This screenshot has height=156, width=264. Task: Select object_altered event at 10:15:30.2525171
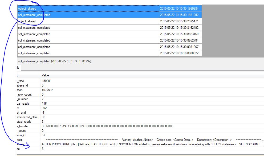(x=88, y=21)
